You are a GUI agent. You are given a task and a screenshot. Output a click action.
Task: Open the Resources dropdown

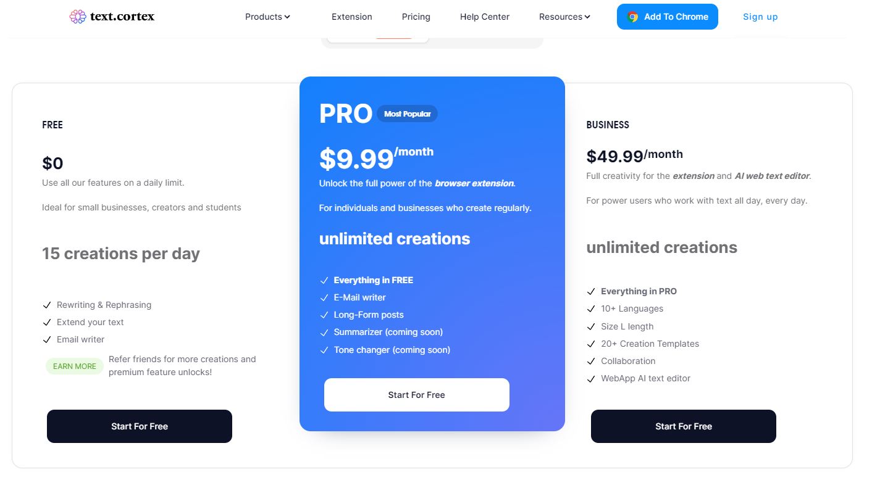[564, 17]
